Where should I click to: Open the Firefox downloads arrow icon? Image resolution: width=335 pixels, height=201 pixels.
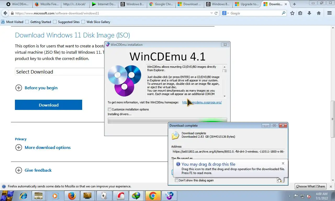(309, 13)
